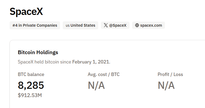The width and height of the screenshot is (205, 108).
Task: Select the N/A under Profit / Loss
Action: 166,85
